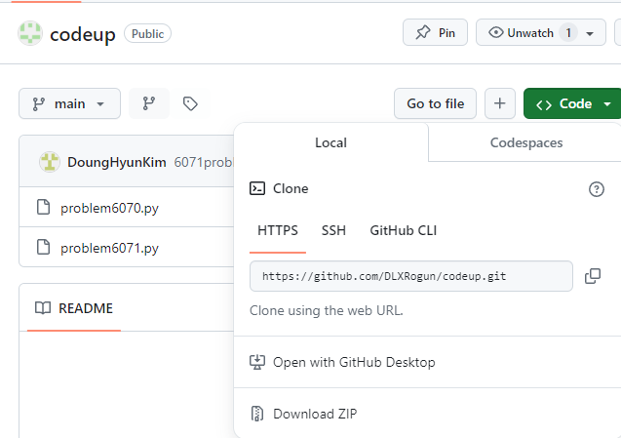Click the codeup repository avatar
621x438 pixels.
30,33
